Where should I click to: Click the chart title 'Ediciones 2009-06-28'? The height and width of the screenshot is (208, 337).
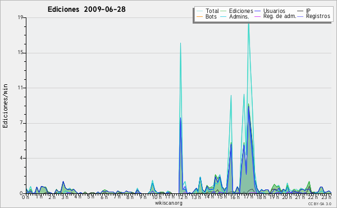pyautogui.click(x=86, y=10)
